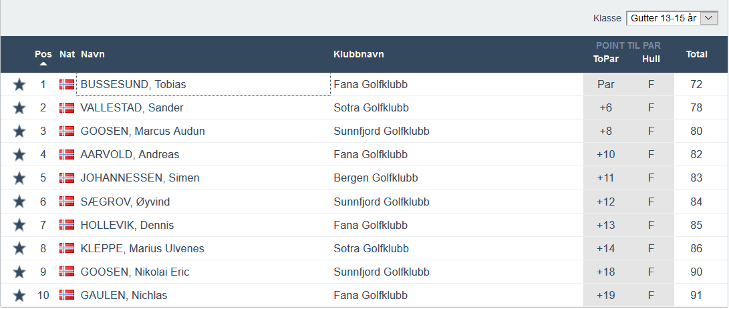Image resolution: width=729 pixels, height=309 pixels.
Task: Click Norwegian flag in Vallestad's row
Action: click(x=67, y=108)
